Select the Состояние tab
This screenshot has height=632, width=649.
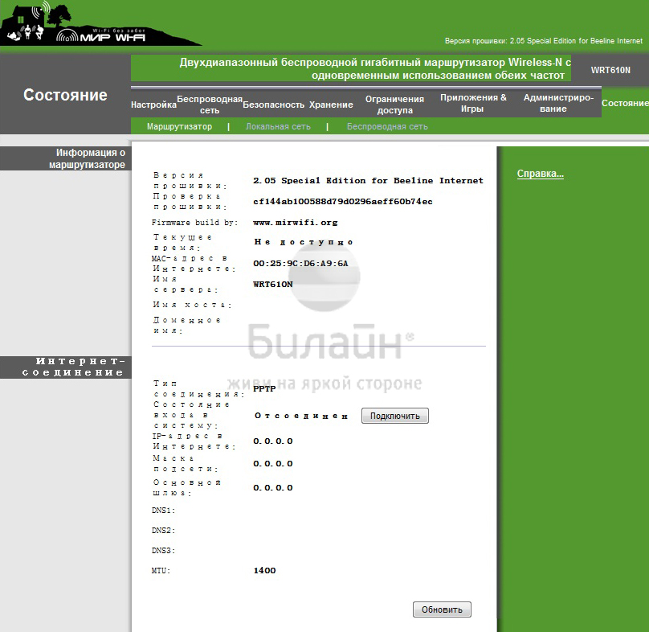(625, 103)
